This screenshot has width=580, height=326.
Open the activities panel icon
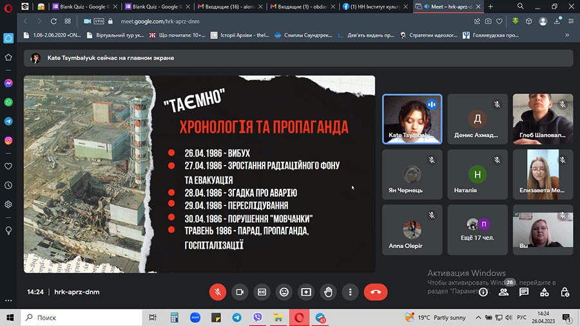click(x=545, y=292)
